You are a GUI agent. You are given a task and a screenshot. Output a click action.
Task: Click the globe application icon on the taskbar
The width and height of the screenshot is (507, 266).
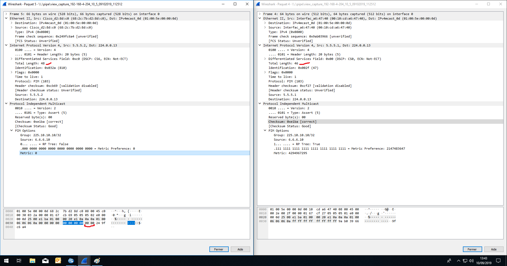tap(71, 261)
